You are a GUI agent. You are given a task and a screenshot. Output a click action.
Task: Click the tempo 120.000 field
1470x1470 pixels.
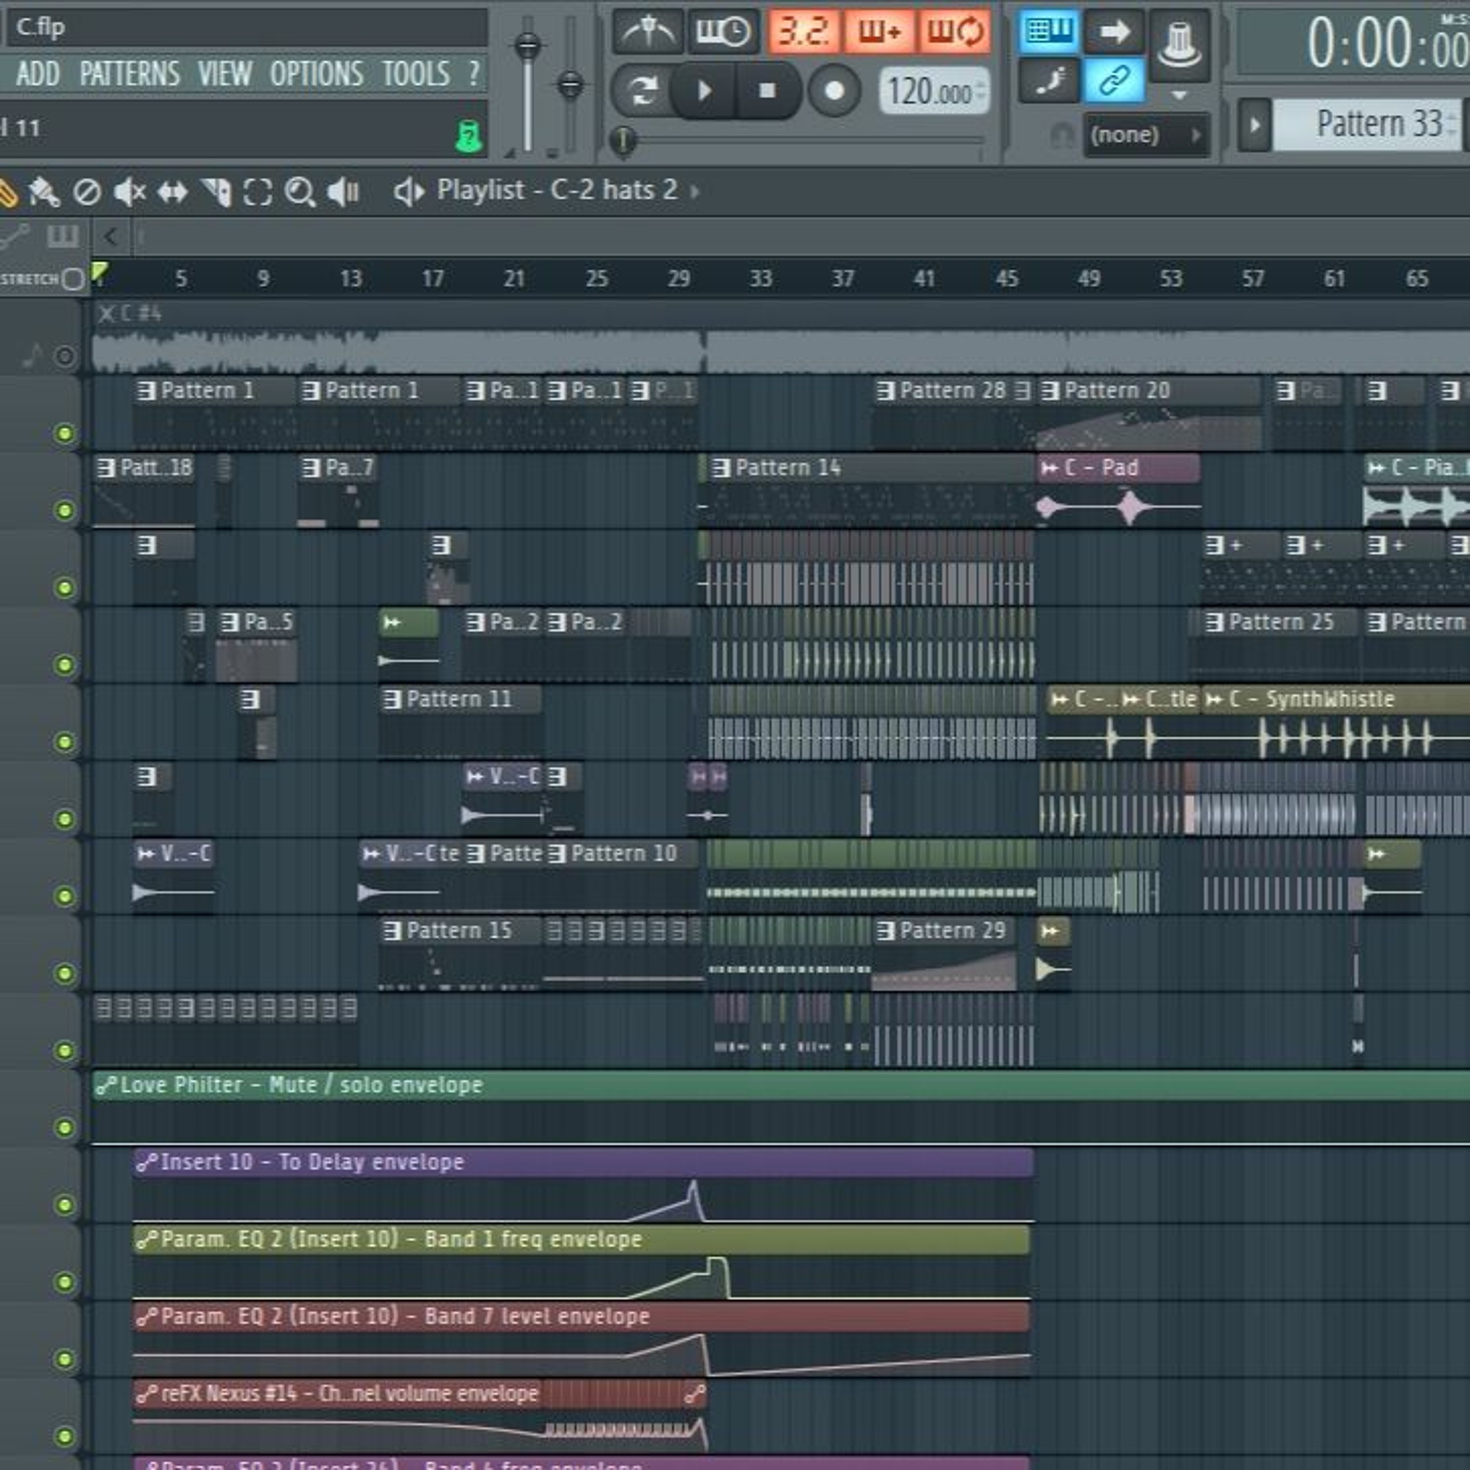[934, 91]
